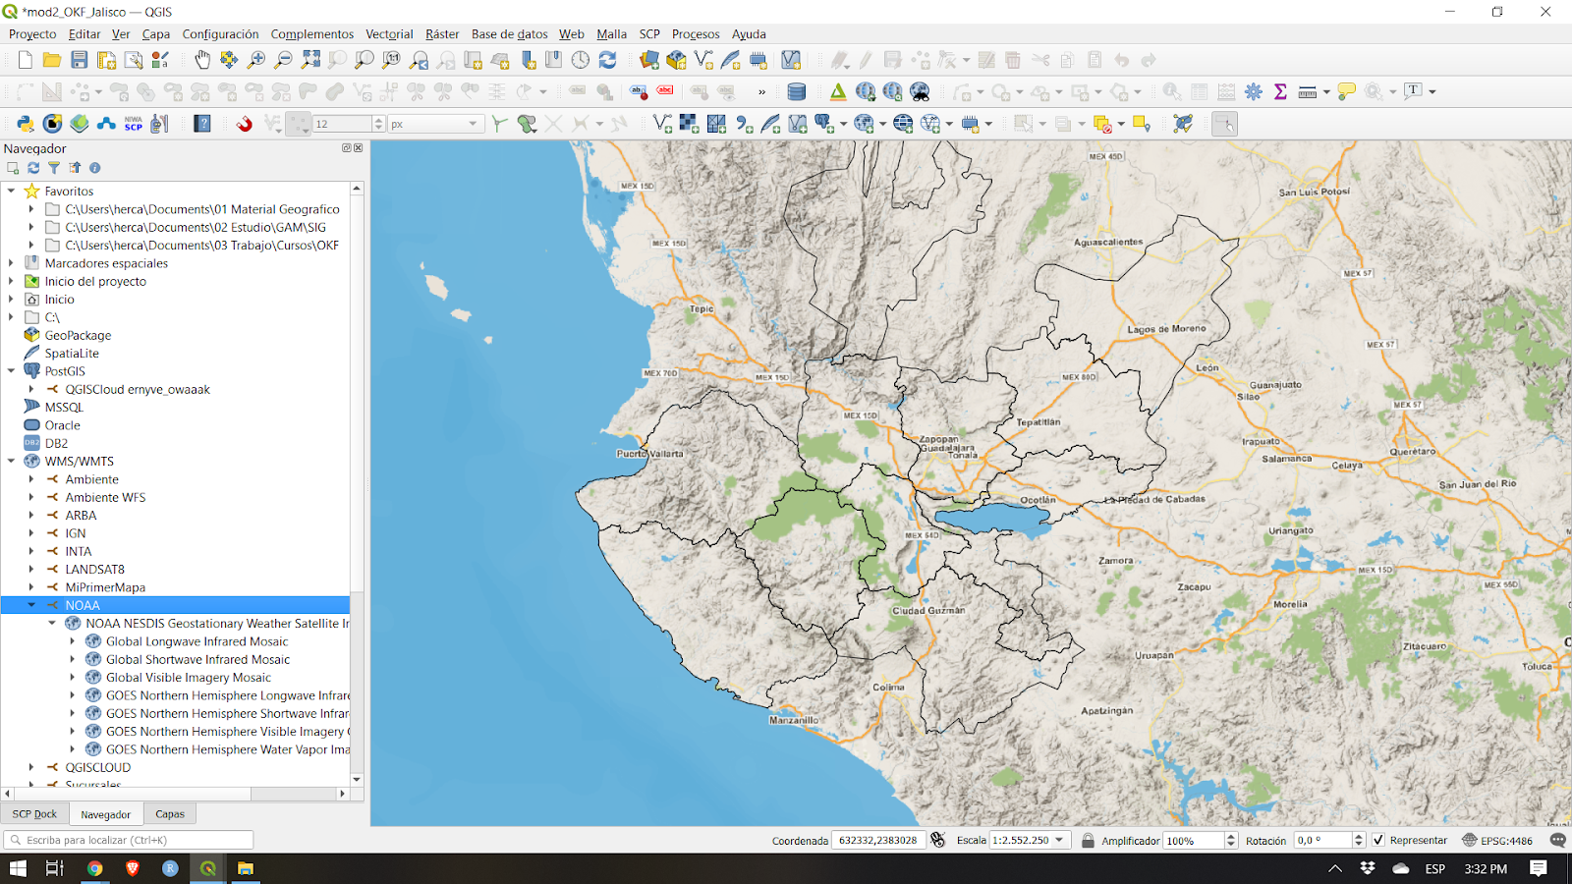Viewport: 1572px width, 884px height.
Task: Activate the Map Tips speech bubble
Action: point(1347,91)
